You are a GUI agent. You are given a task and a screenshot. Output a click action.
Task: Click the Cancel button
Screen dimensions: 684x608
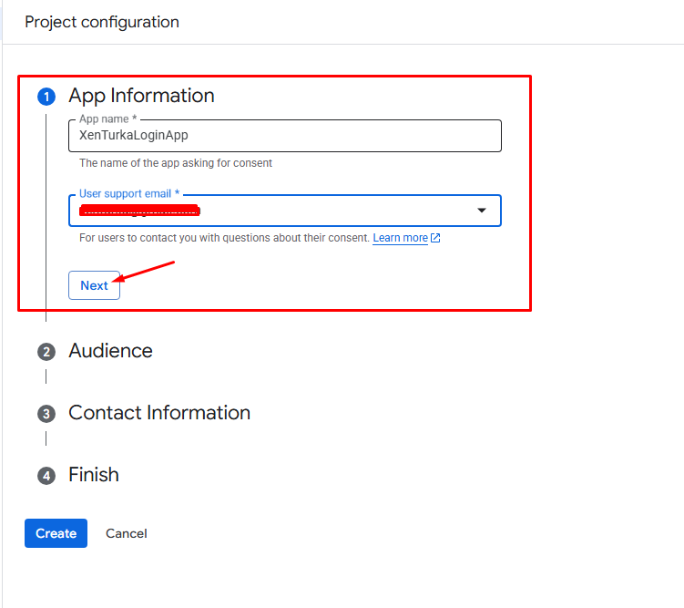pos(127,533)
